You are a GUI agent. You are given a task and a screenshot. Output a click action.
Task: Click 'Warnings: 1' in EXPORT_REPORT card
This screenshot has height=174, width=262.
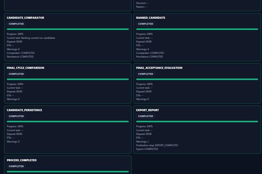[142, 142]
